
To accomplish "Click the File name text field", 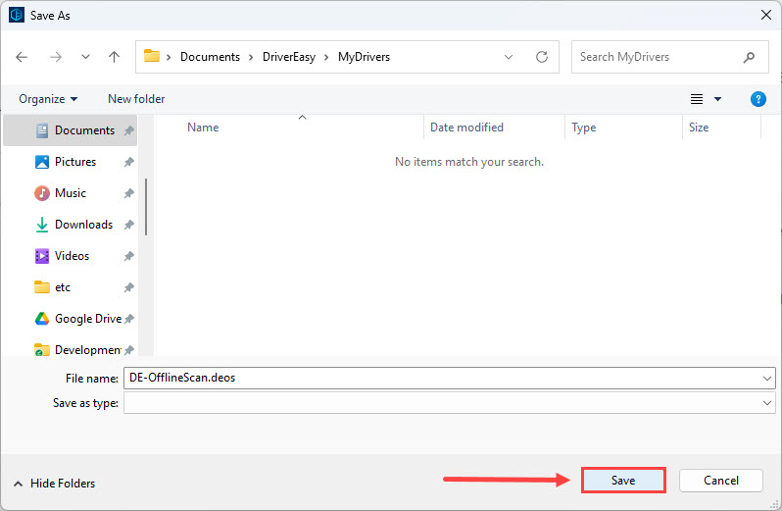I will (x=441, y=378).
